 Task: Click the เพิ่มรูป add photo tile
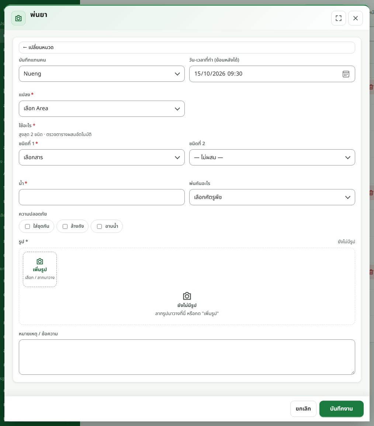coord(40,269)
